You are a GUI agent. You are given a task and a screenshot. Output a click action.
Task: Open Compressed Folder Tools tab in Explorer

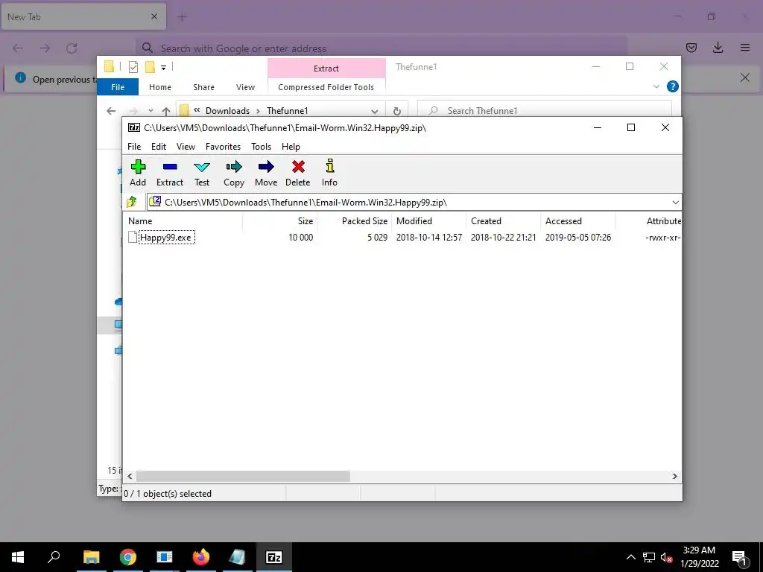(326, 87)
